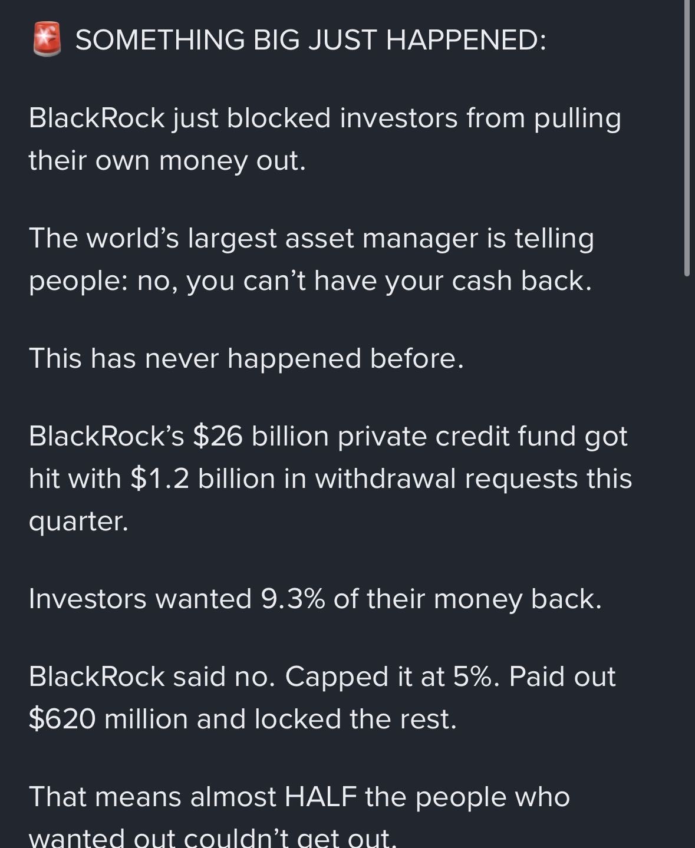Click the line 'The world's largest asset manager is telling'
The height and width of the screenshot is (848, 695).
point(311,238)
